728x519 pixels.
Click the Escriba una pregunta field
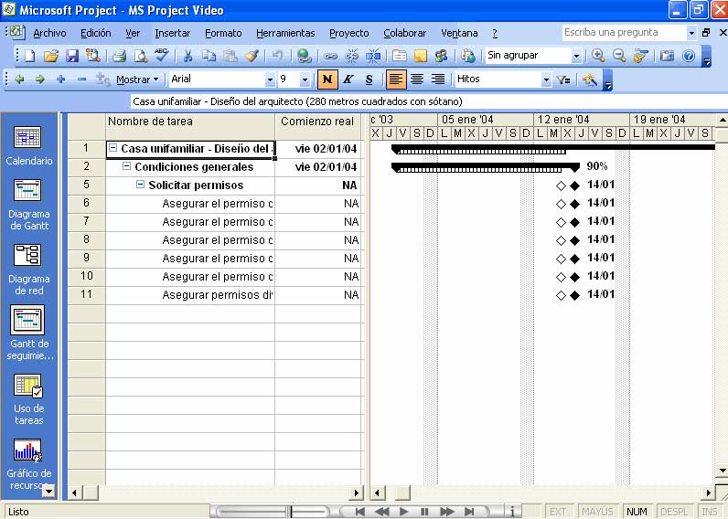624,33
